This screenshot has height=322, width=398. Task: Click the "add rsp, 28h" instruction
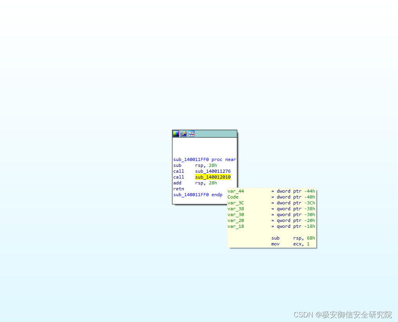click(x=195, y=183)
